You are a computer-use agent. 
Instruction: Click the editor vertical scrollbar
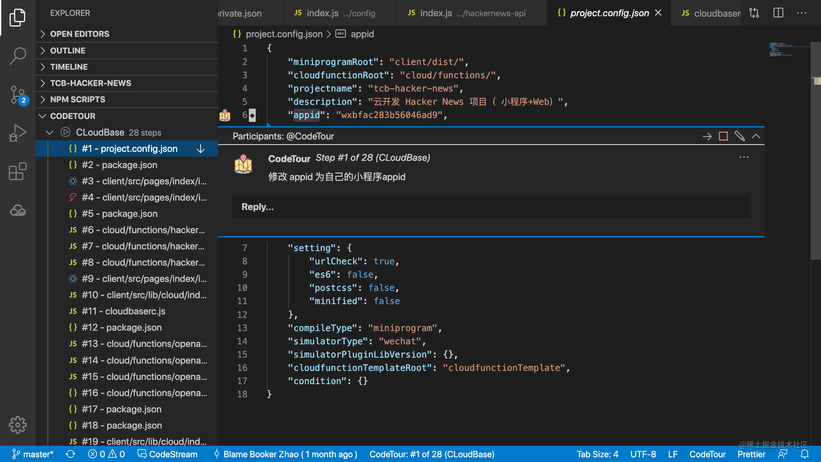pyautogui.click(x=816, y=150)
